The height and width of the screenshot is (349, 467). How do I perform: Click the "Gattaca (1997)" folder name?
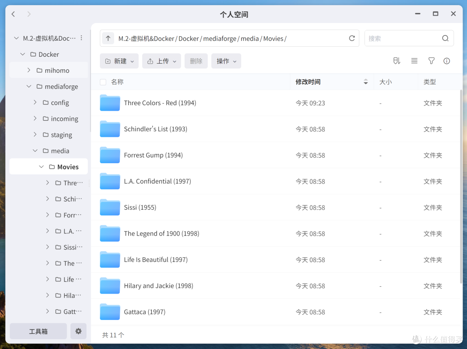click(145, 312)
